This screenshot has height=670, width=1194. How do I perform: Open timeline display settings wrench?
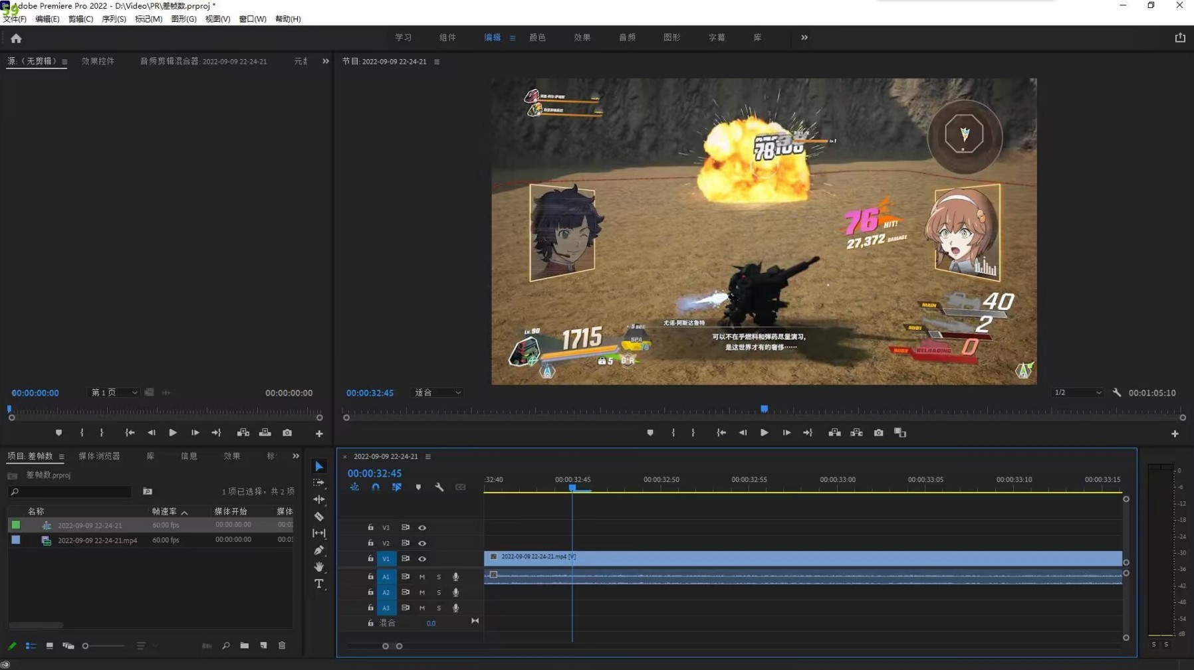coord(439,487)
